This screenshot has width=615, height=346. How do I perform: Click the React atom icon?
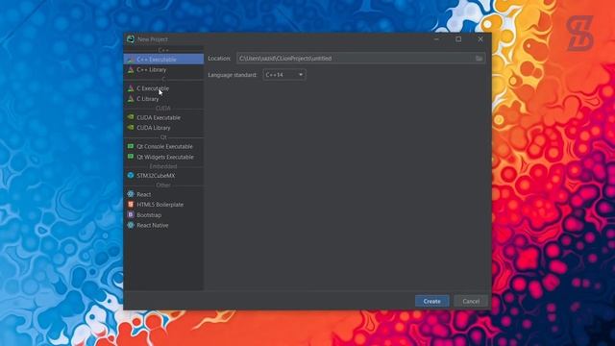(131, 194)
